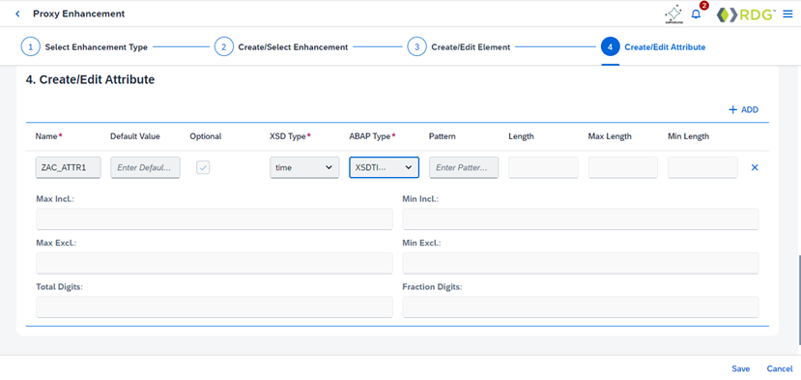Image resolution: width=801 pixels, height=380 pixels.
Task: Click the Max Incl. field
Action: (x=215, y=219)
